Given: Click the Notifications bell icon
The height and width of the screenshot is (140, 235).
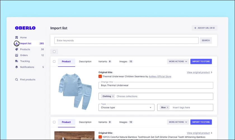Looking at the screenshot, I should point(17,67).
